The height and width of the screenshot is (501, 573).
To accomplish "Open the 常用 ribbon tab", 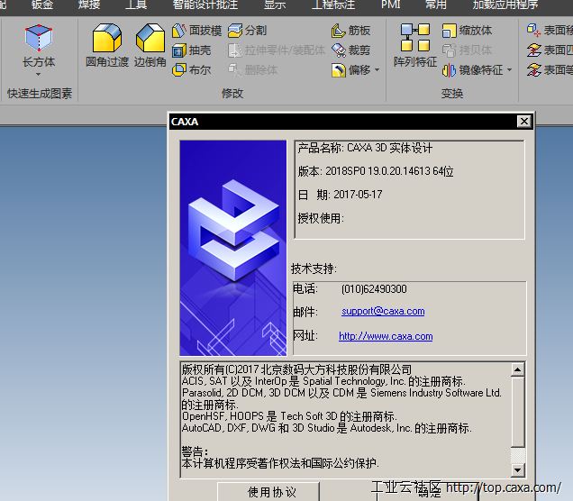I will [x=436, y=5].
